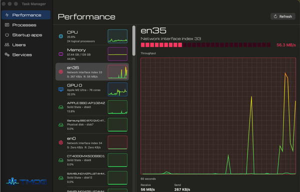This screenshot has width=300, height=192.
Task: Click '57.44 GB / 128 GB' memory text
Action: [79, 54]
